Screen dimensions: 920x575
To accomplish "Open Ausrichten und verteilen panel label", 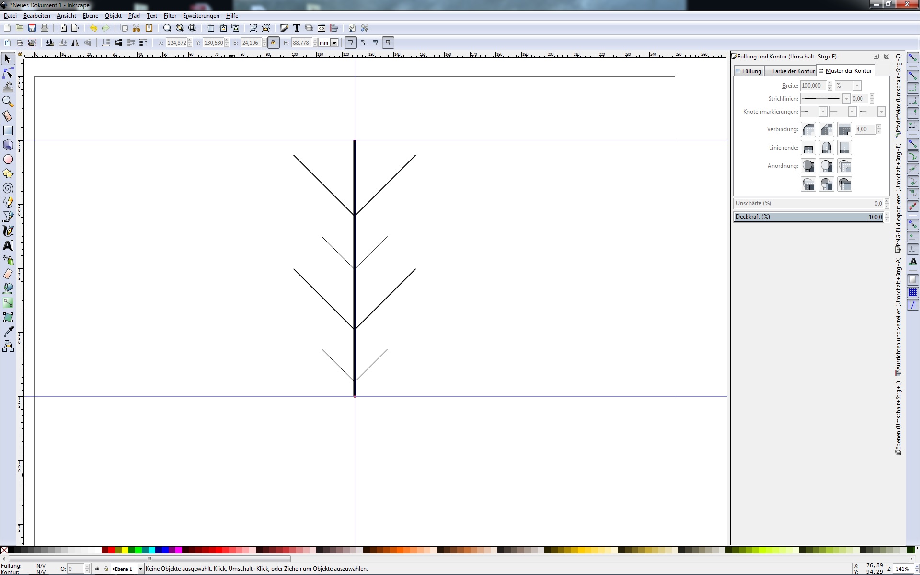I will pos(898,317).
